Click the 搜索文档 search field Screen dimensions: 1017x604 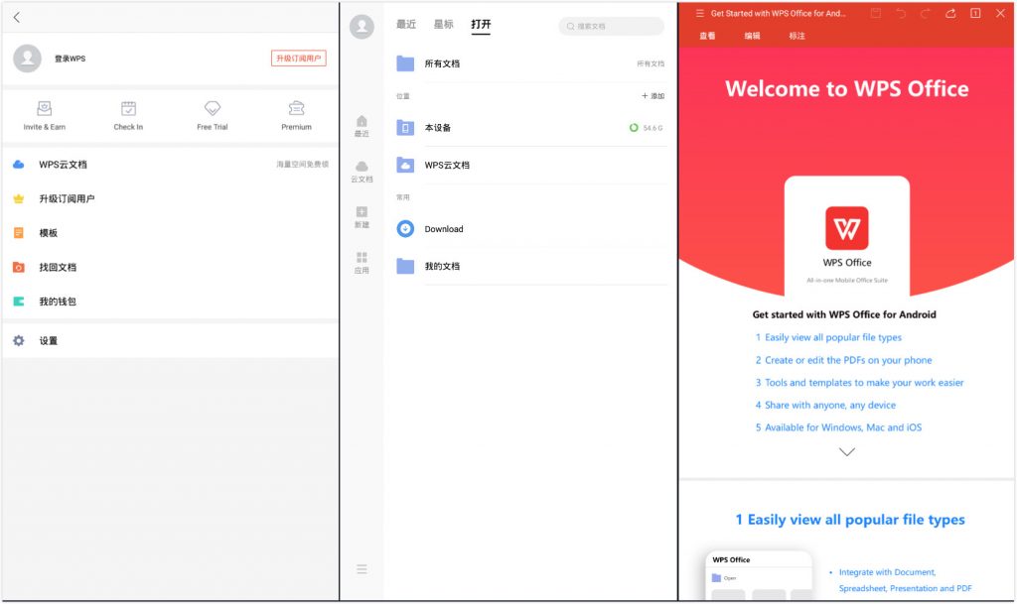click(611, 26)
